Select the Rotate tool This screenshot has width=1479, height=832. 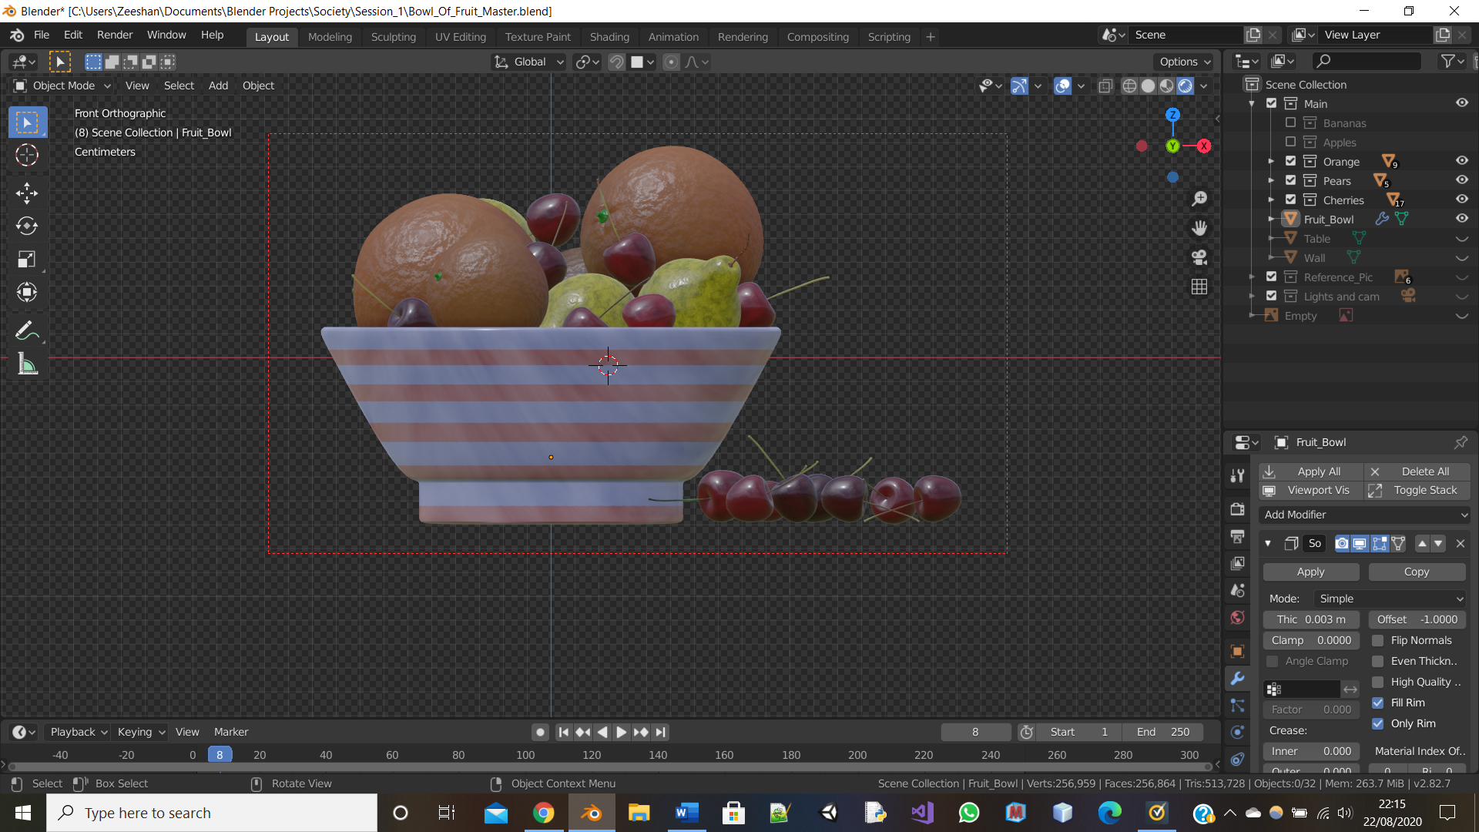tap(27, 226)
